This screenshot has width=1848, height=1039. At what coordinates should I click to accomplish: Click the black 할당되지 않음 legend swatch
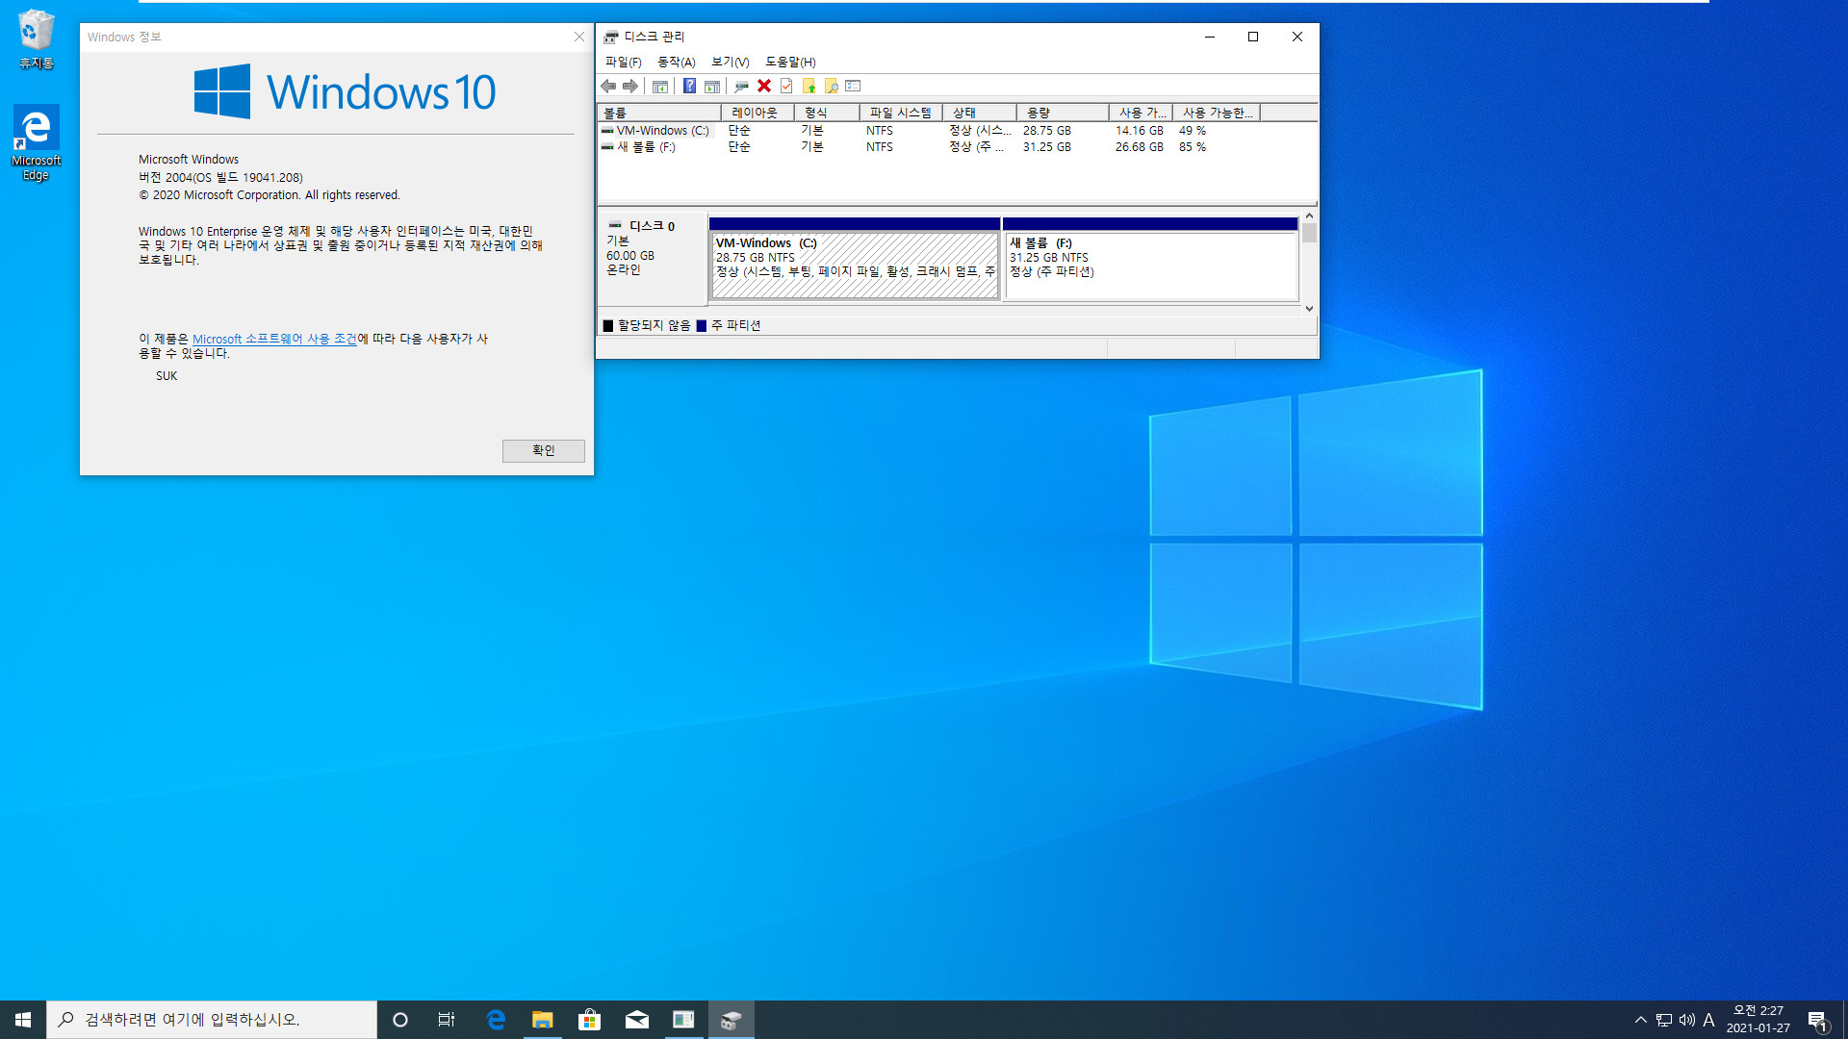608,326
